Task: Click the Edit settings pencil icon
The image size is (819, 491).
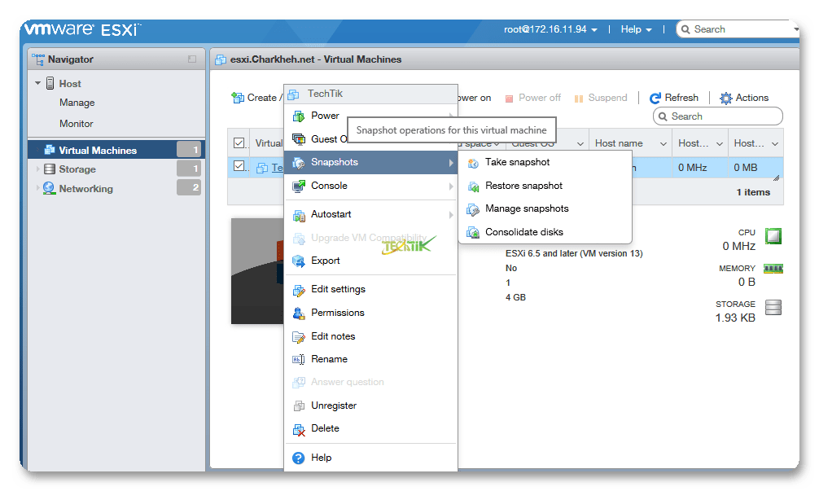Action: coord(299,290)
